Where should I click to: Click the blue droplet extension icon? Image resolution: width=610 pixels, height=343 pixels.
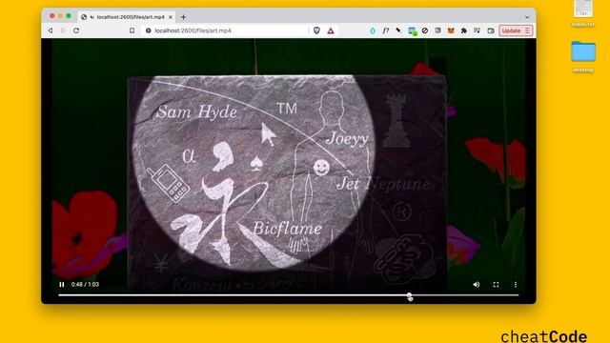(x=373, y=30)
